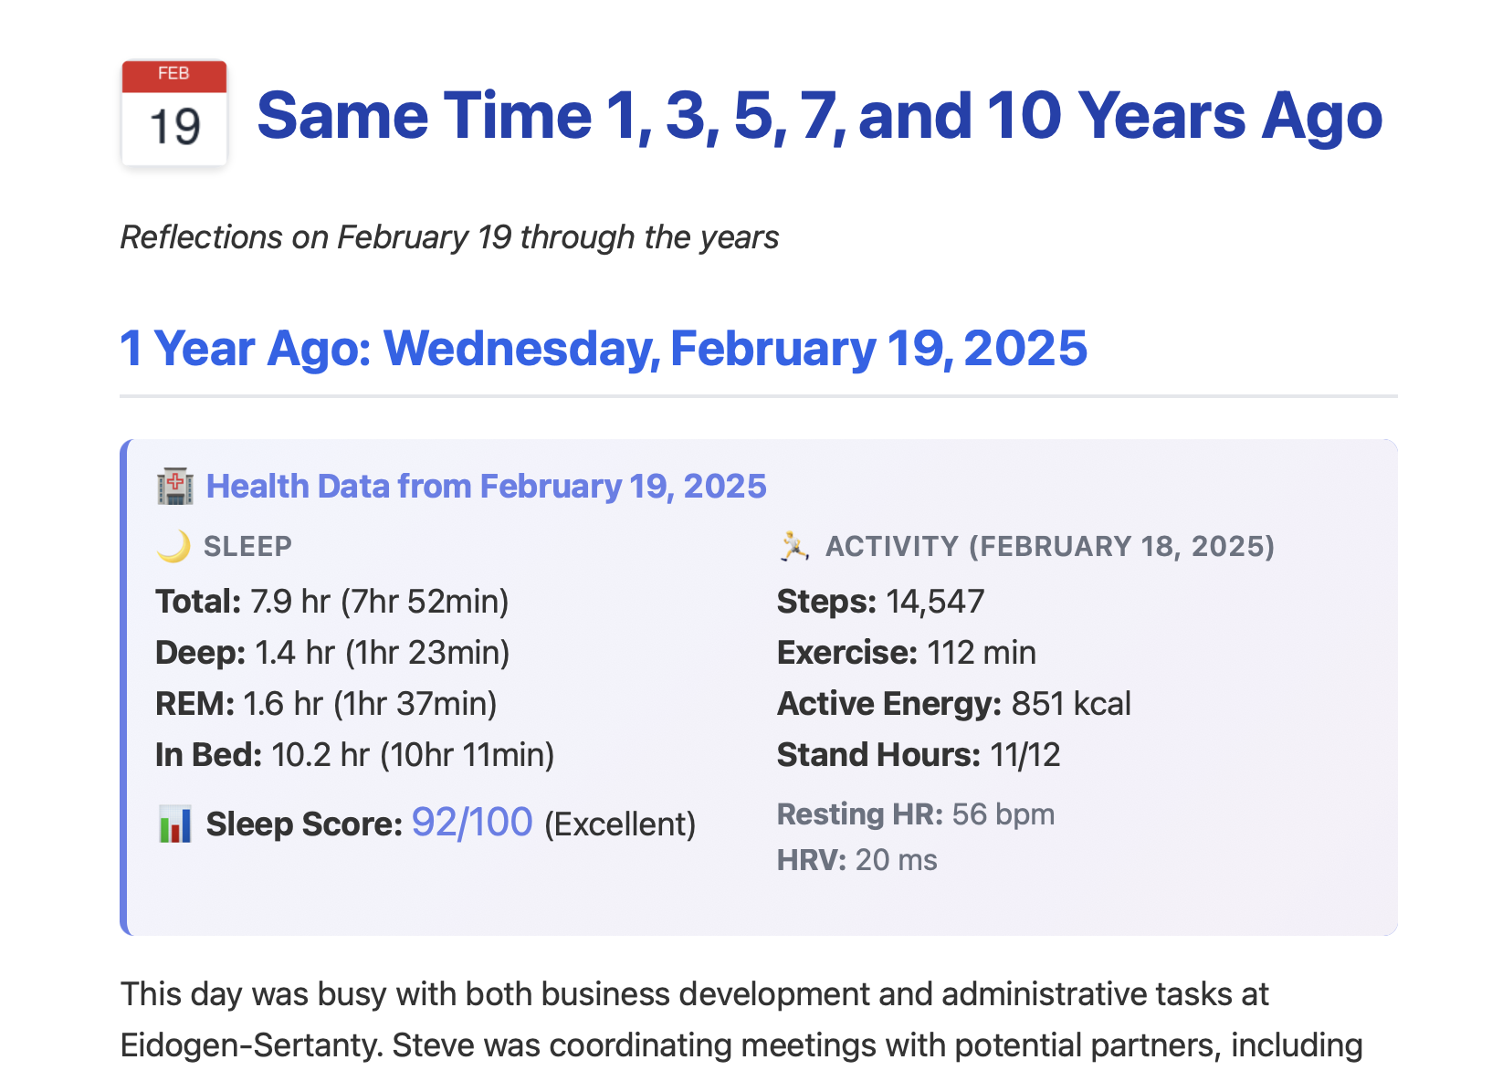Image resolution: width=1492 pixels, height=1081 pixels.
Task: Click the Steps count 14,547
Action: point(934,602)
